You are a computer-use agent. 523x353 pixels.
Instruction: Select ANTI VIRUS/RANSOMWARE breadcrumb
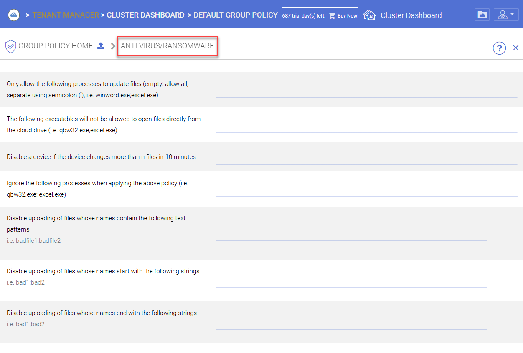click(167, 46)
